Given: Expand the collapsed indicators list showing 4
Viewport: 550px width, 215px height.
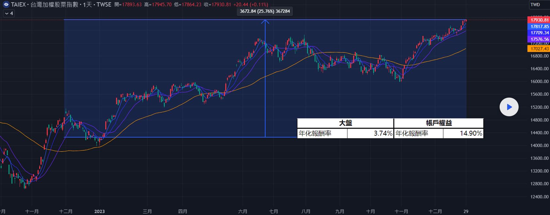Looking at the screenshot, I should [9, 13].
